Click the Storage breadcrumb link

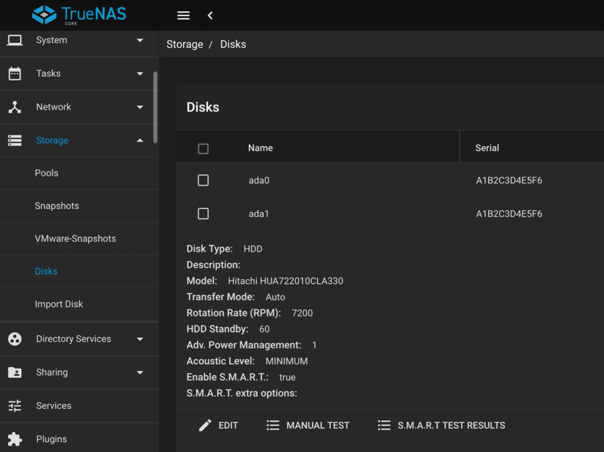185,44
